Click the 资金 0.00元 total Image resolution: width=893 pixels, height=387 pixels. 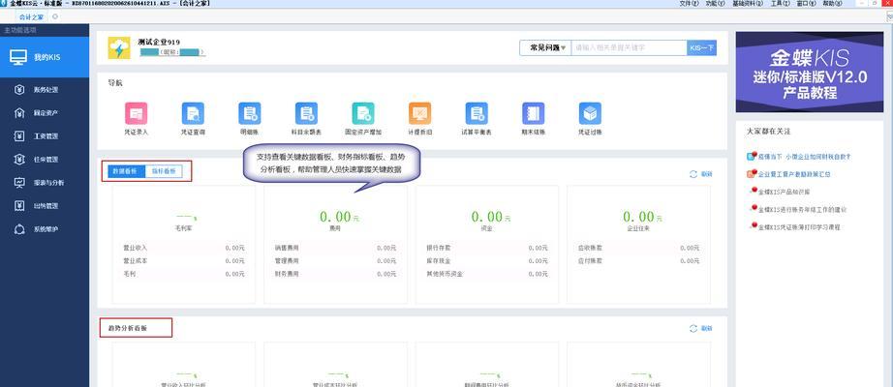point(491,217)
